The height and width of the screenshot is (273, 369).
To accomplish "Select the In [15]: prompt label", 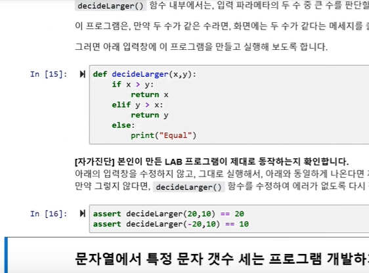I will pos(49,74).
